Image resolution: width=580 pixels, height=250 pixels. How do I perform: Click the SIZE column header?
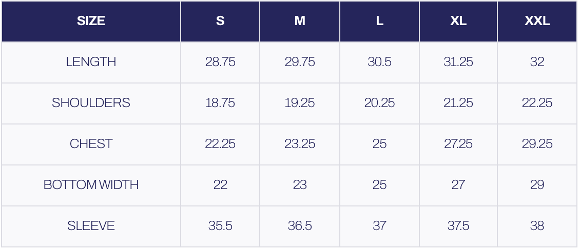tap(91, 21)
